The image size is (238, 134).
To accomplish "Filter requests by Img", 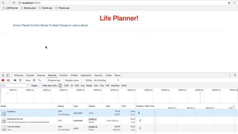I will (x=83, y=86).
